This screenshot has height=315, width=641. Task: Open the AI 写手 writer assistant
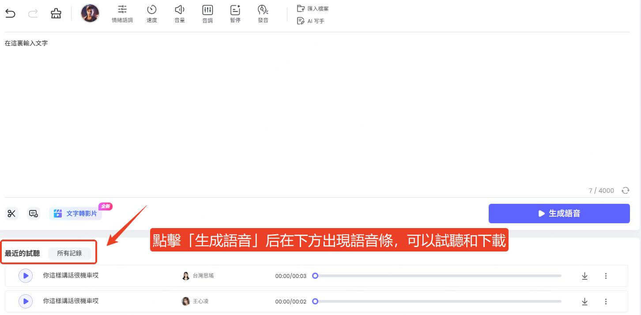(311, 21)
